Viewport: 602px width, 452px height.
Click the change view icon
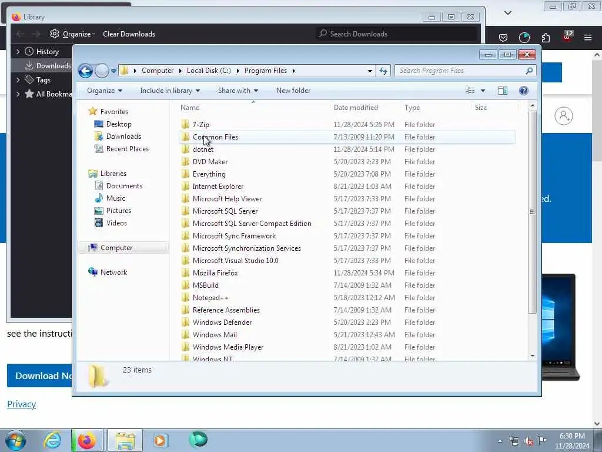pos(470,91)
